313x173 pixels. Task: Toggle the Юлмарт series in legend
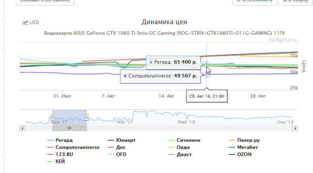[122, 140]
